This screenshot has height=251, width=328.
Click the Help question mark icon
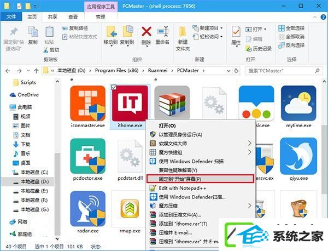tap(324, 17)
